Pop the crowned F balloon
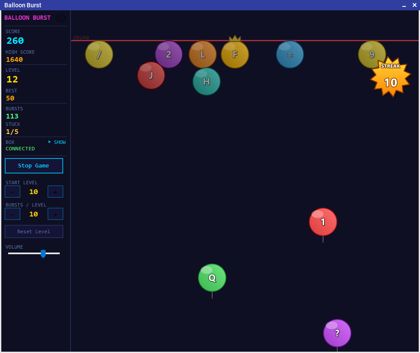 coord(235,55)
